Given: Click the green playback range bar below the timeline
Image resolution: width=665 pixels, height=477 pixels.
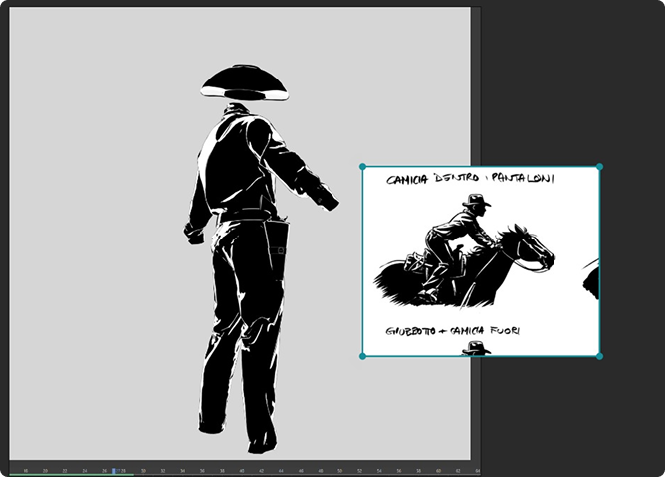Looking at the screenshot, I should point(70,475).
